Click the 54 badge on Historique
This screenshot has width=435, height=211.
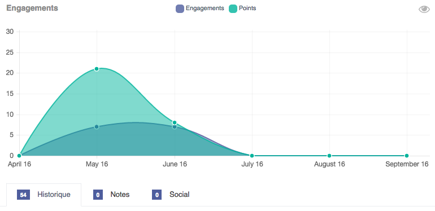coord(23,195)
